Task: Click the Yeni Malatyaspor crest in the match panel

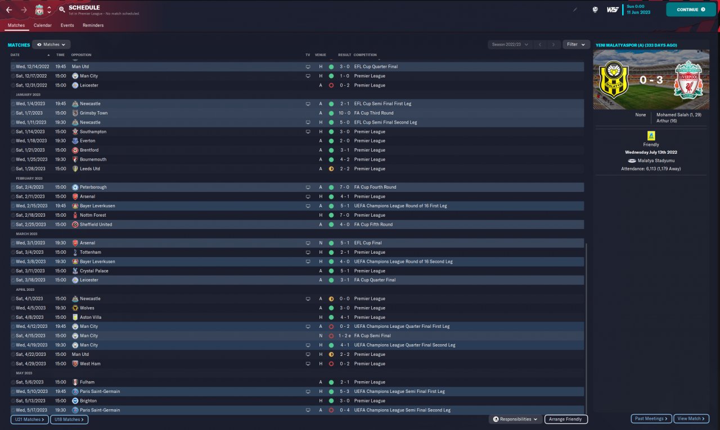Action: tap(614, 80)
